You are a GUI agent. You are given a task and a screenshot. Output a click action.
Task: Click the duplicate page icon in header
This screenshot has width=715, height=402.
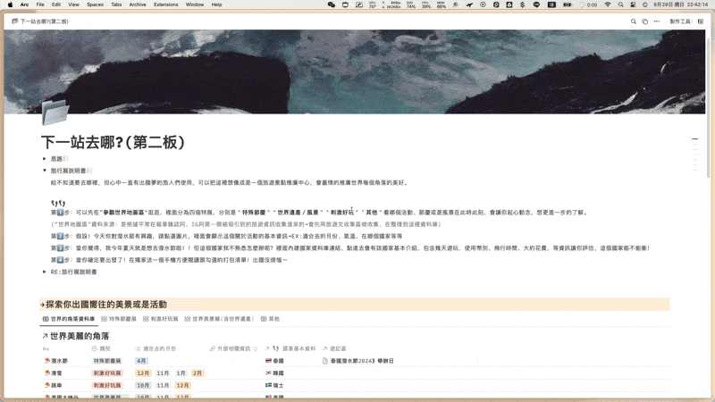click(644, 21)
